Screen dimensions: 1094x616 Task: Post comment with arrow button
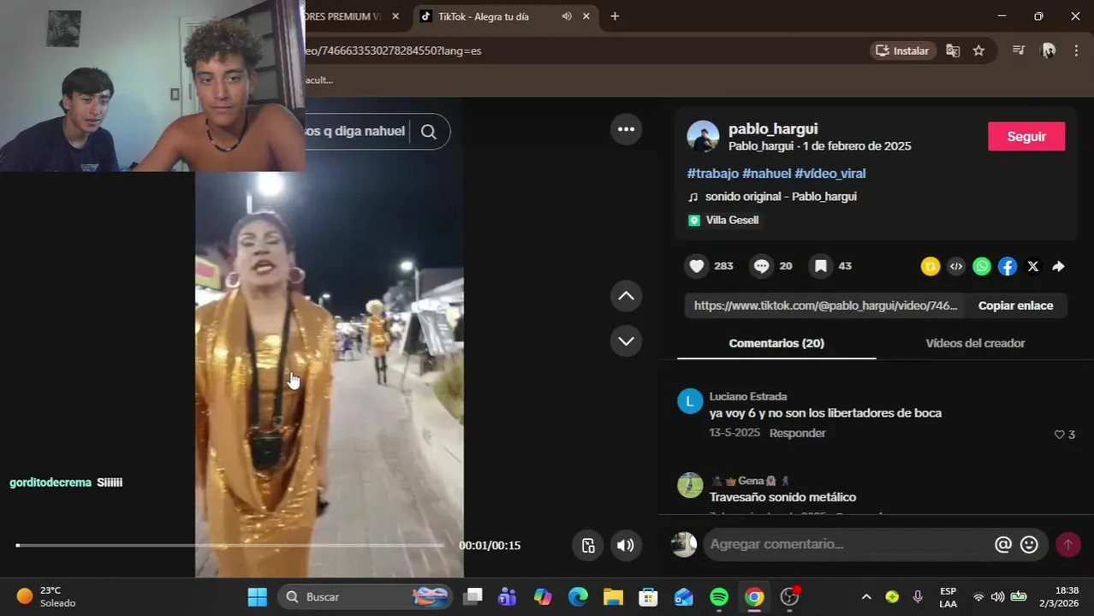pos(1067,544)
